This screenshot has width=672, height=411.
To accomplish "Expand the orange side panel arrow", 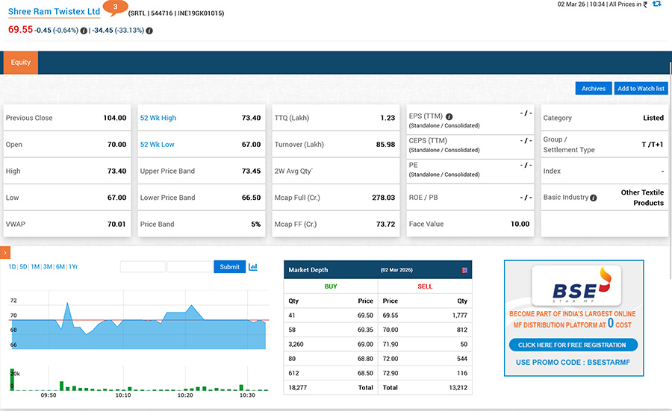I will click(4, 254).
